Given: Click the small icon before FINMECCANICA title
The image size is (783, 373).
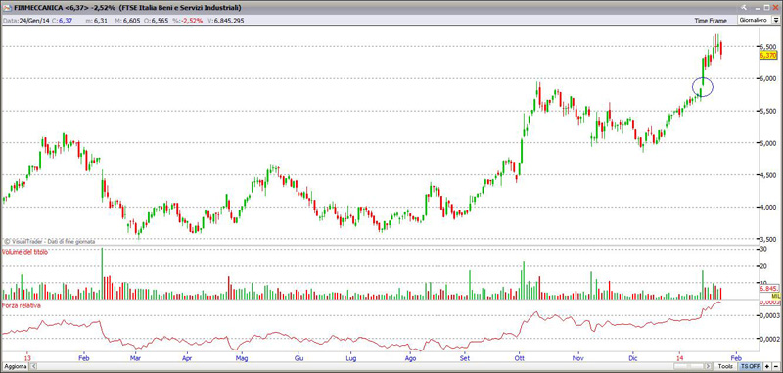Looking at the screenshot, I should (x=7, y=8).
